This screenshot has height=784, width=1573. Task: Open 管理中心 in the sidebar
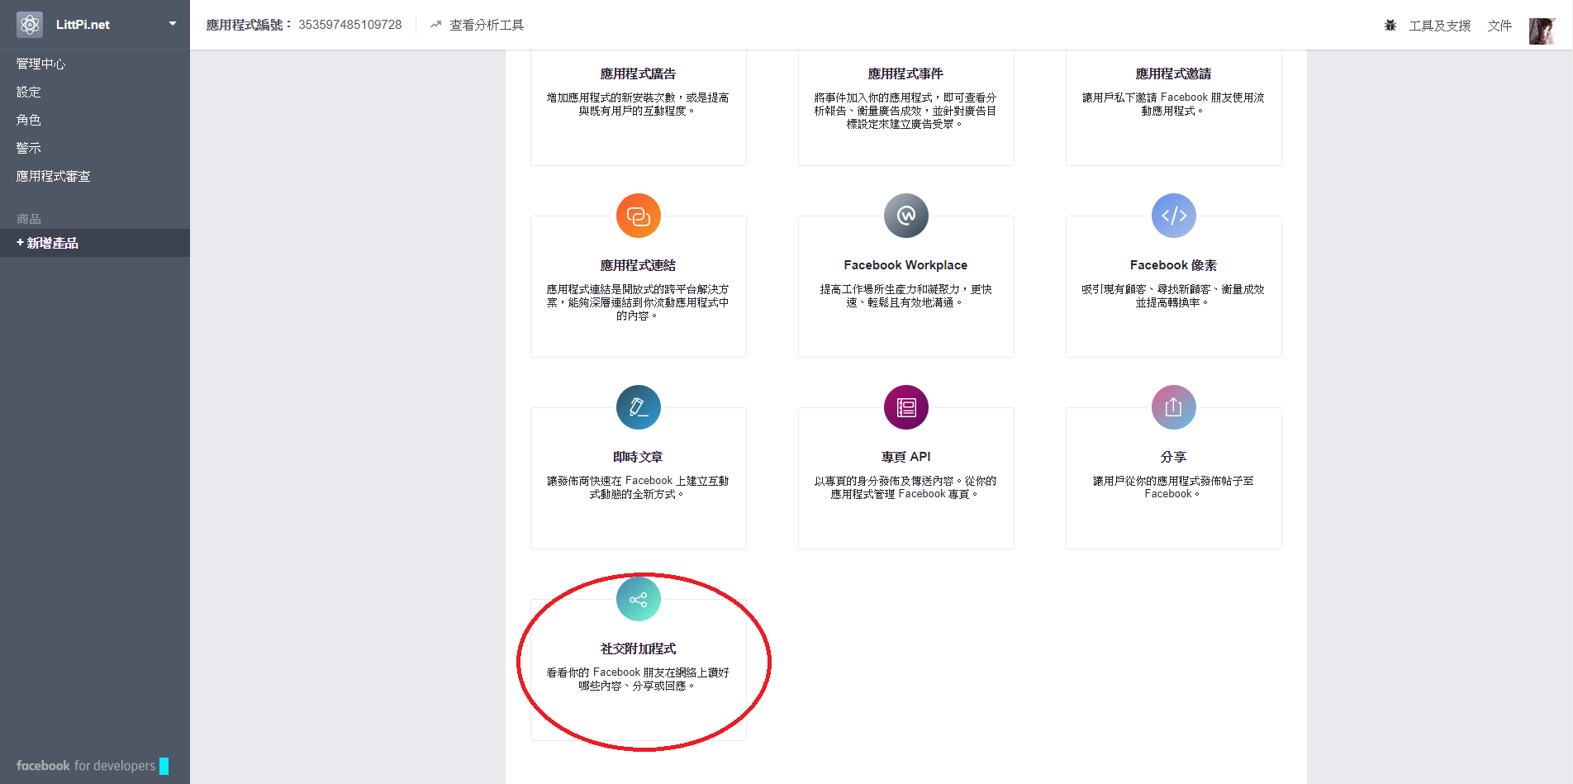40,64
